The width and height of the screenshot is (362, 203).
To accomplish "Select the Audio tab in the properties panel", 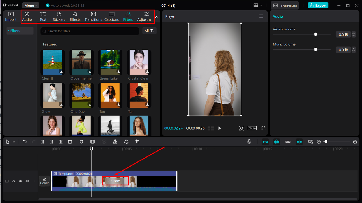I will tap(278, 16).
